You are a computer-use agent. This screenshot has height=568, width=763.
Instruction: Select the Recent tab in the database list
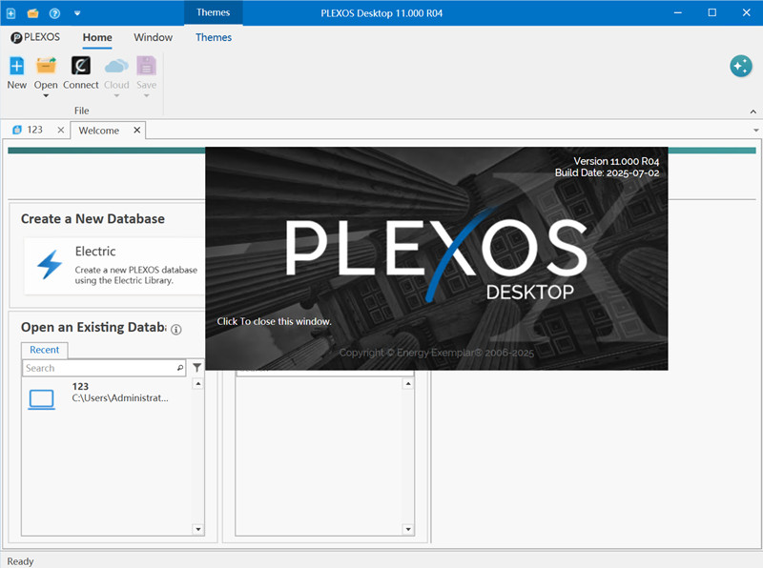pos(44,350)
